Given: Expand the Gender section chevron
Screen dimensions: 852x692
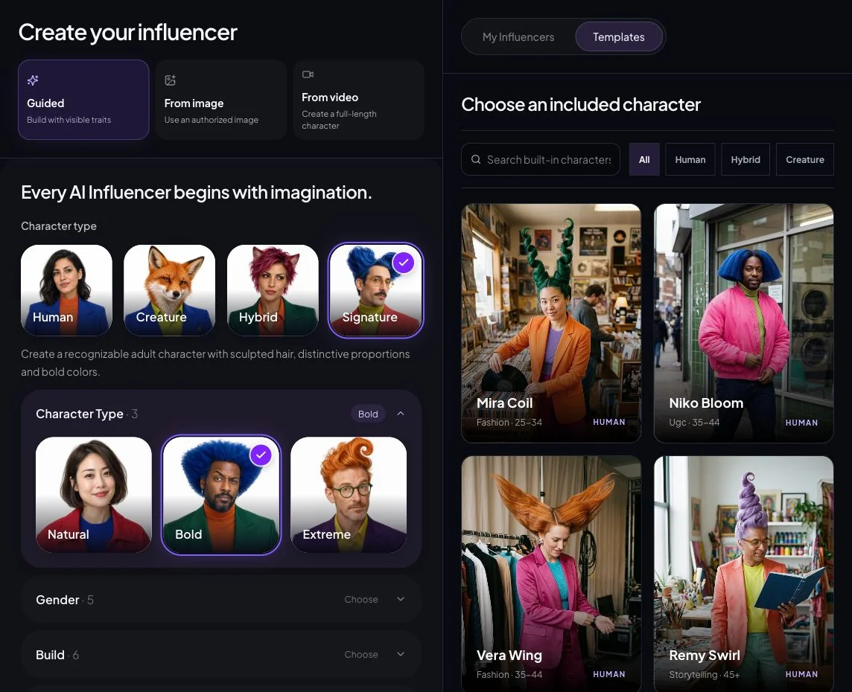Looking at the screenshot, I should [401, 599].
